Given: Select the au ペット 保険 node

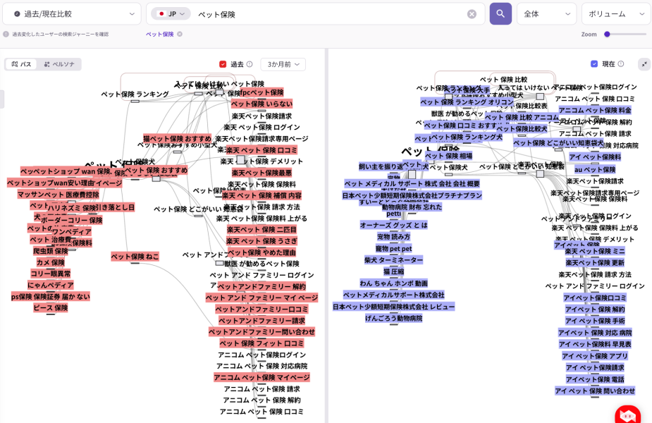Looking at the screenshot, I should pos(595,169).
